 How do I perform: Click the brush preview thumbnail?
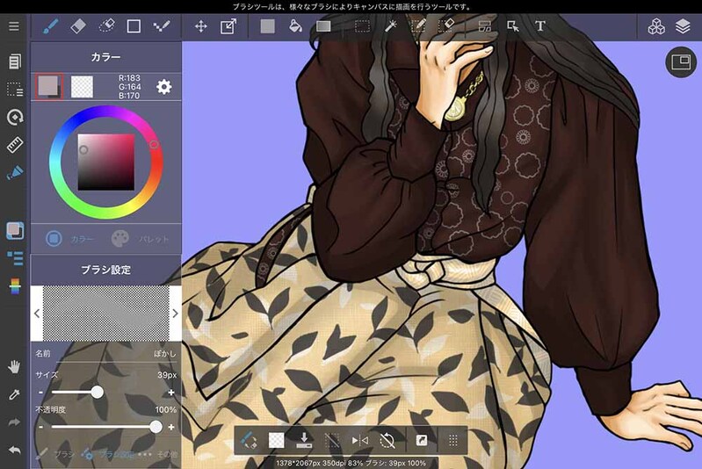coord(106,314)
